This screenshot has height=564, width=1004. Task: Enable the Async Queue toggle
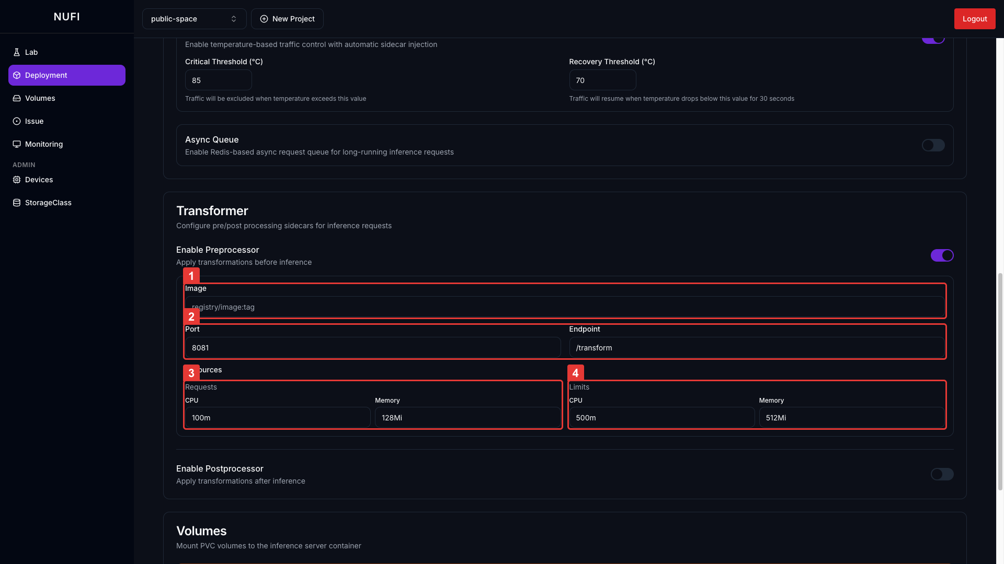coord(933,145)
